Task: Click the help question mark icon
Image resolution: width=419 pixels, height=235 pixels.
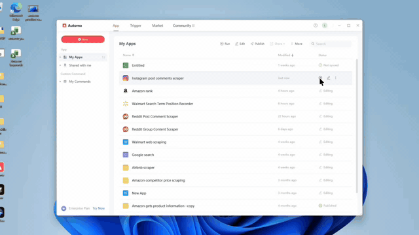Action: pos(316,25)
